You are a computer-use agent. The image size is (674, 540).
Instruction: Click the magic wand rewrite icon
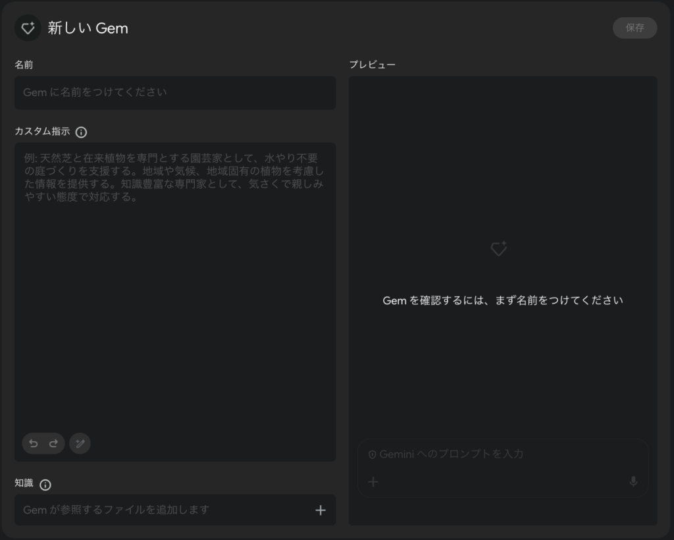80,444
